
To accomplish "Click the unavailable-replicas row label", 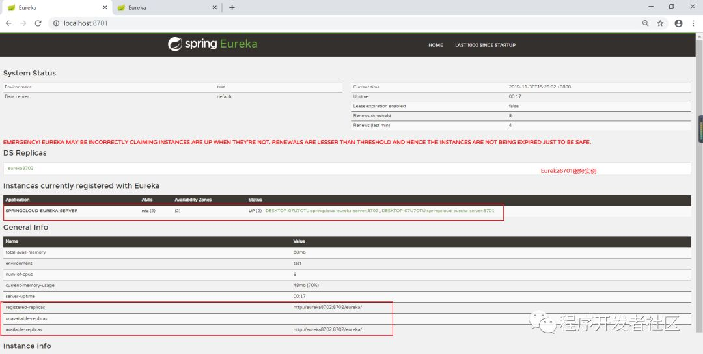I will [27, 319].
